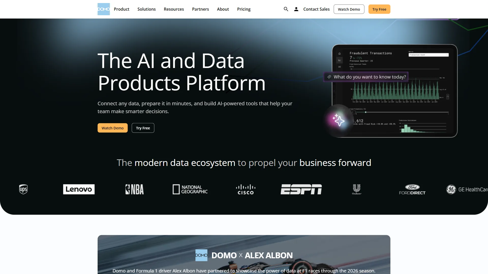Click the UPS logo
The width and height of the screenshot is (488, 274).
tap(23, 189)
